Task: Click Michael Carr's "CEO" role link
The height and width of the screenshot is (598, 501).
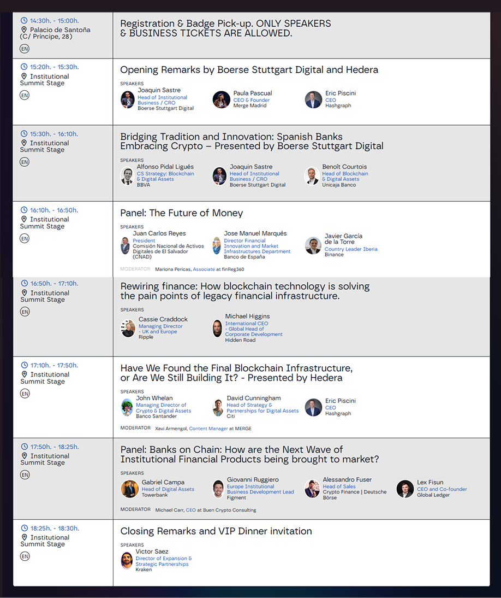Action: click(x=190, y=510)
